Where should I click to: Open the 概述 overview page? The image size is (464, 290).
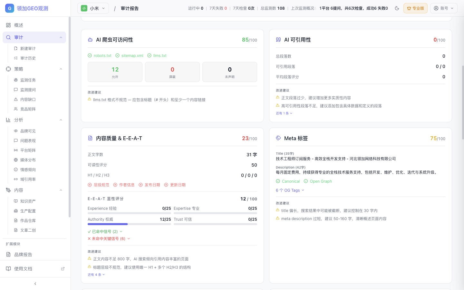34,25
